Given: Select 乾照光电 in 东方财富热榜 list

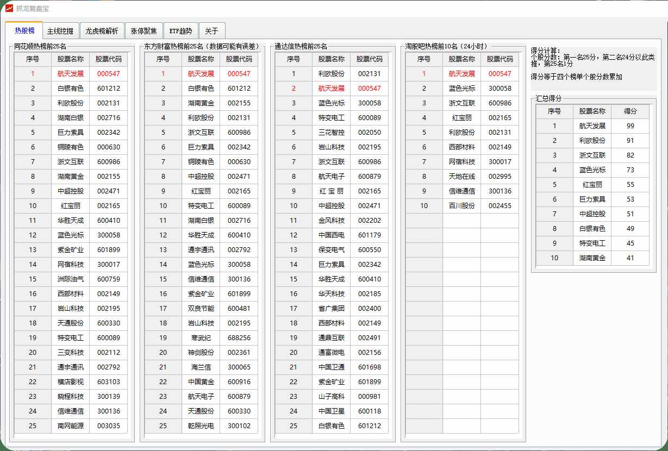Looking at the screenshot, I should click(x=201, y=426).
